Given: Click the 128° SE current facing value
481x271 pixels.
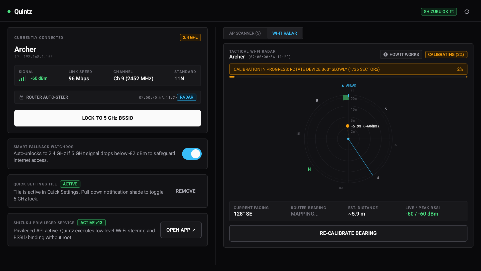Looking at the screenshot, I should coord(243,214).
